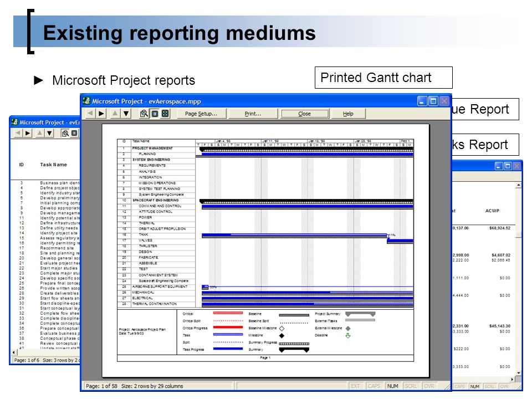Viewport: 532px width, 399px height.
Task: Click 'PROJECT MANAGEMENT' row in Gantt preview
Action: (x=152, y=149)
